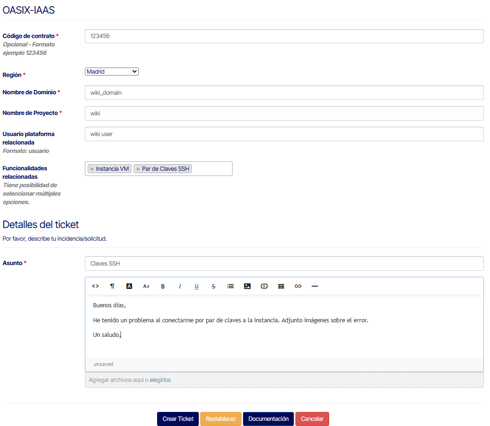Underline the selected text
Viewport: 490px width, 426px height.
(196, 286)
